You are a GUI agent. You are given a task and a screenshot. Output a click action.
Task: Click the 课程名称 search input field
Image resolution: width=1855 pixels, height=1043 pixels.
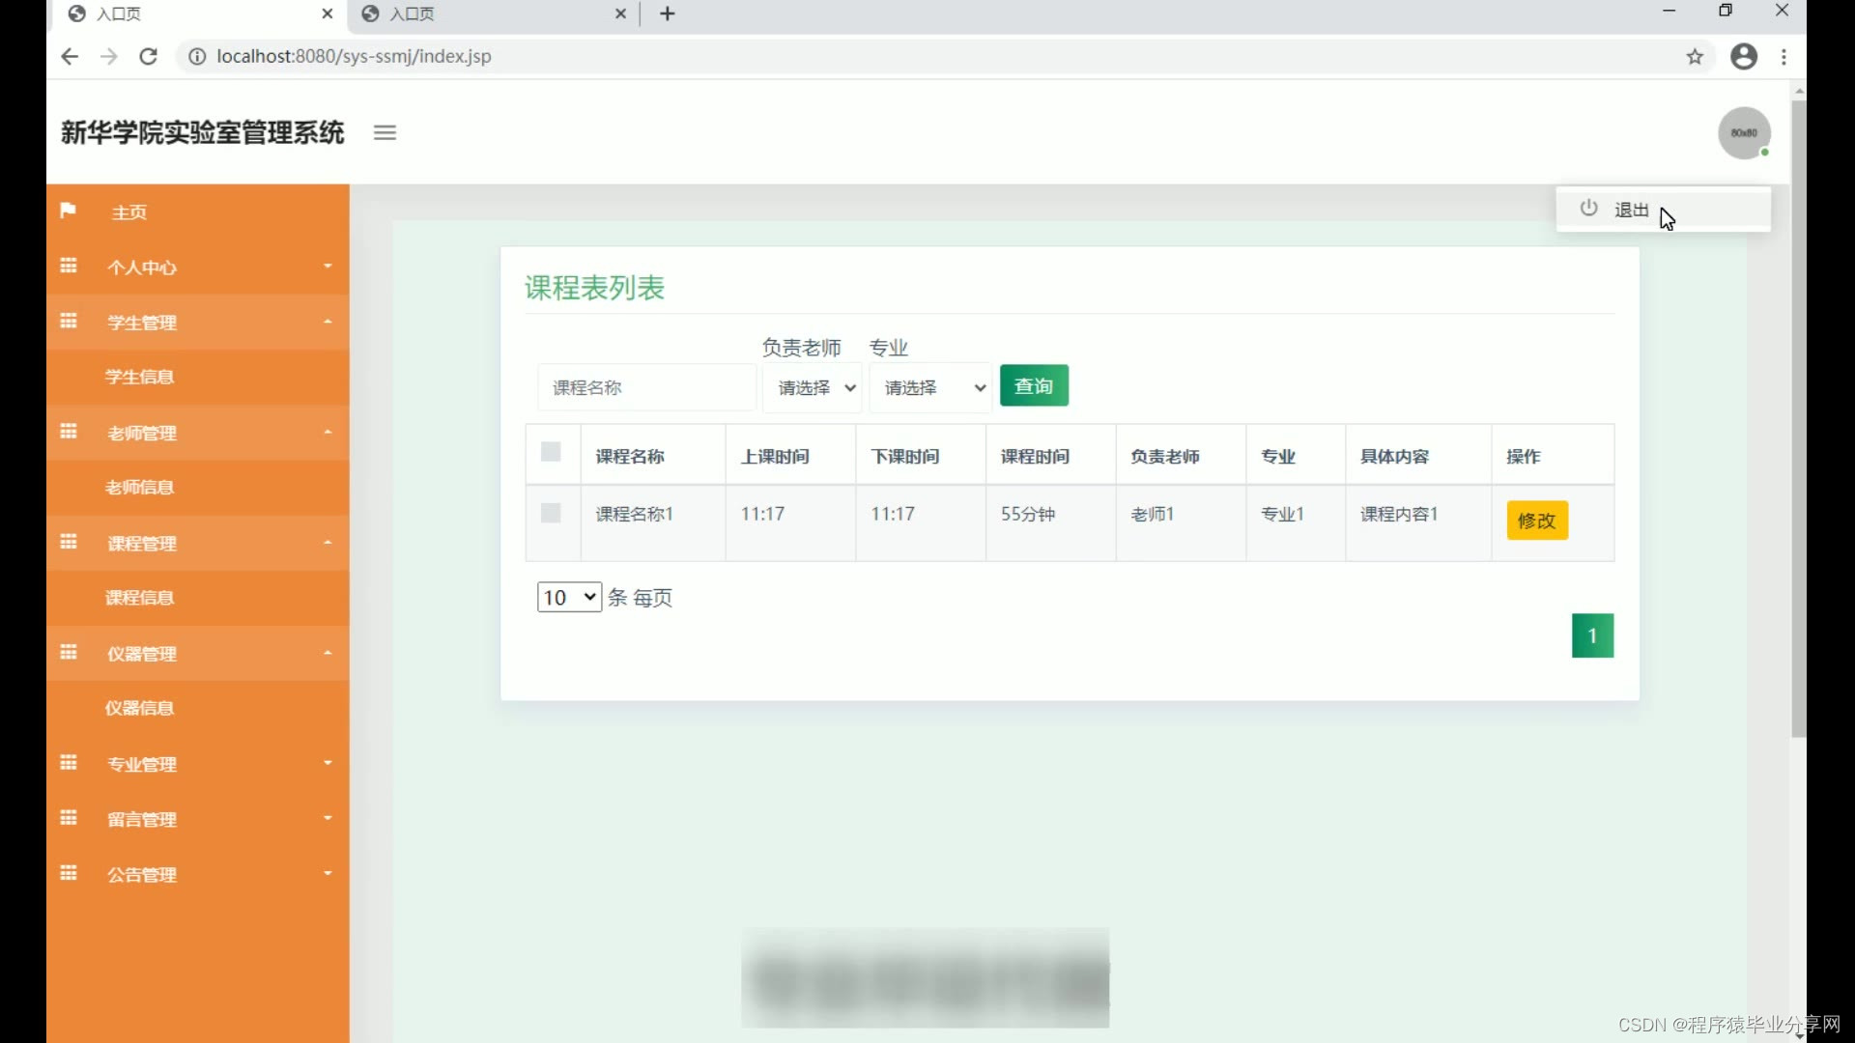[x=645, y=387]
